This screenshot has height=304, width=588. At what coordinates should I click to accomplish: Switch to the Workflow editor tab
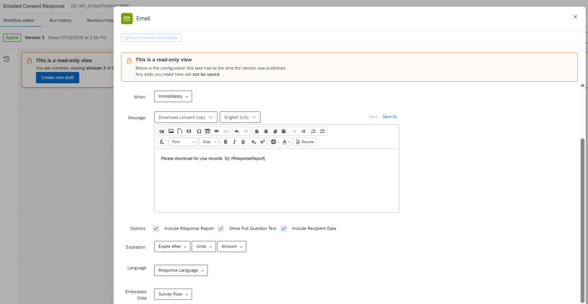tap(19, 20)
